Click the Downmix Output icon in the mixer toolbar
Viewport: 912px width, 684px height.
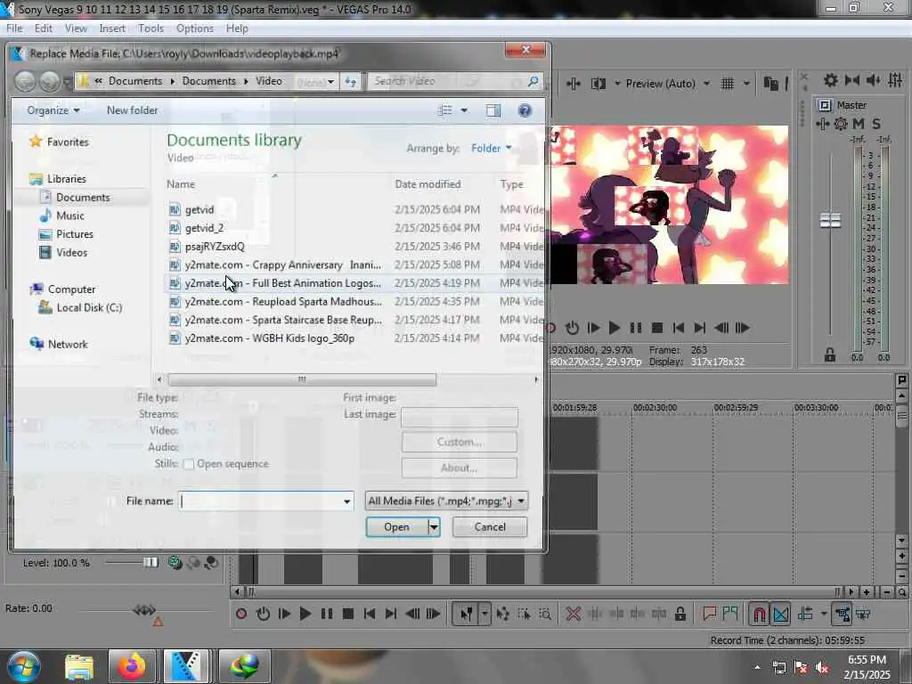(x=852, y=80)
